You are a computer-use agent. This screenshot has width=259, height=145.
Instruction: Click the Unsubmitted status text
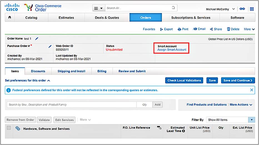114,50
